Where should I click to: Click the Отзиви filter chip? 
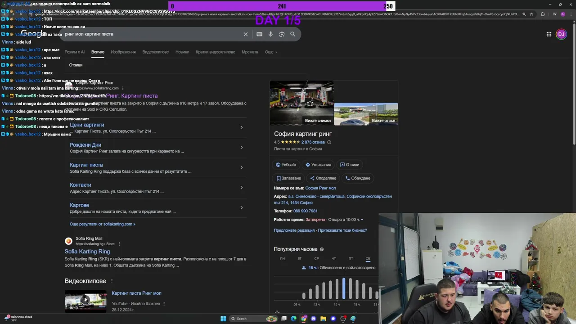click(x=76, y=65)
